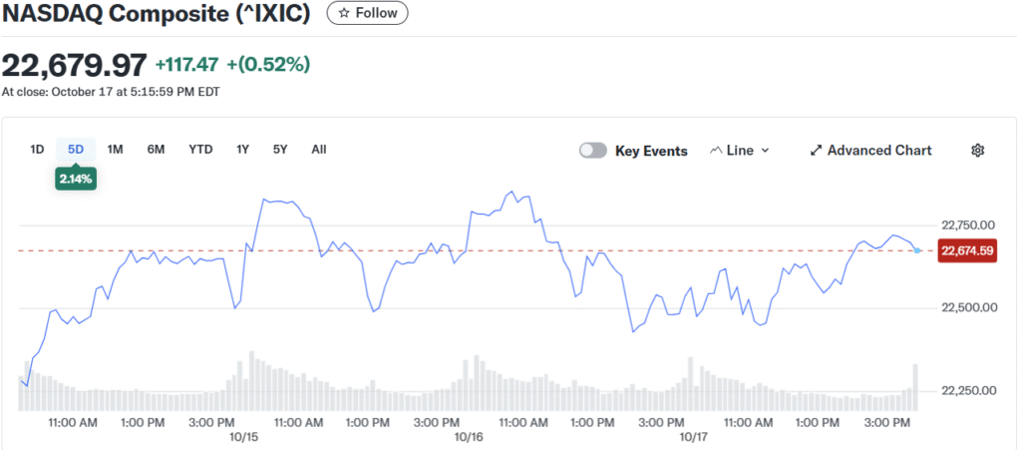The height and width of the screenshot is (450, 1021).
Task: Open the Advanced Chart link
Action: [x=878, y=151]
